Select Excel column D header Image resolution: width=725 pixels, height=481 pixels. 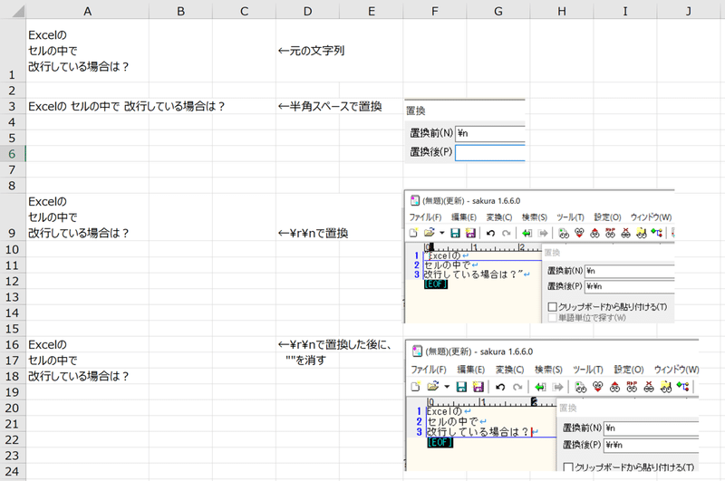307,11
